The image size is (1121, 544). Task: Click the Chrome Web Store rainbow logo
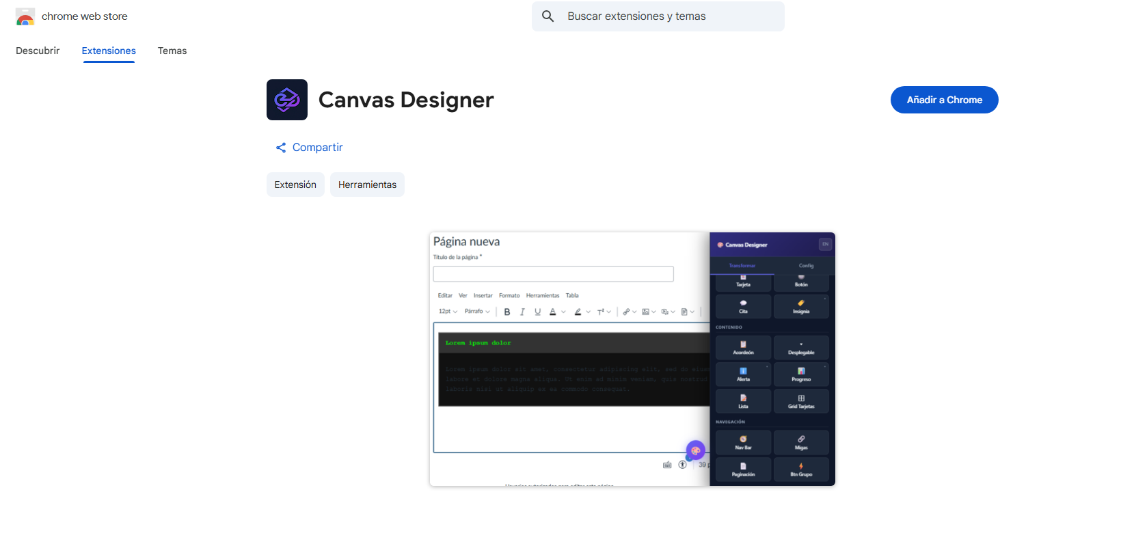coord(25,16)
